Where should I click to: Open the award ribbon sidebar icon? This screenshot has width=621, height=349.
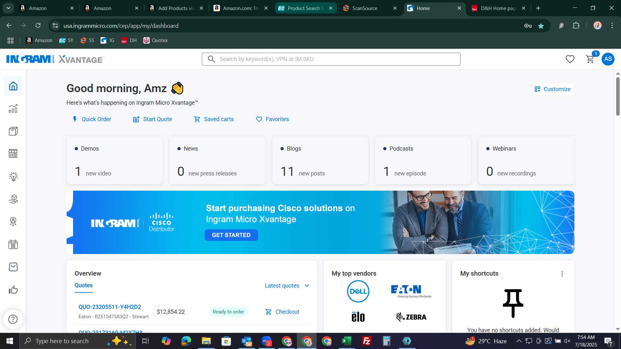(13, 222)
